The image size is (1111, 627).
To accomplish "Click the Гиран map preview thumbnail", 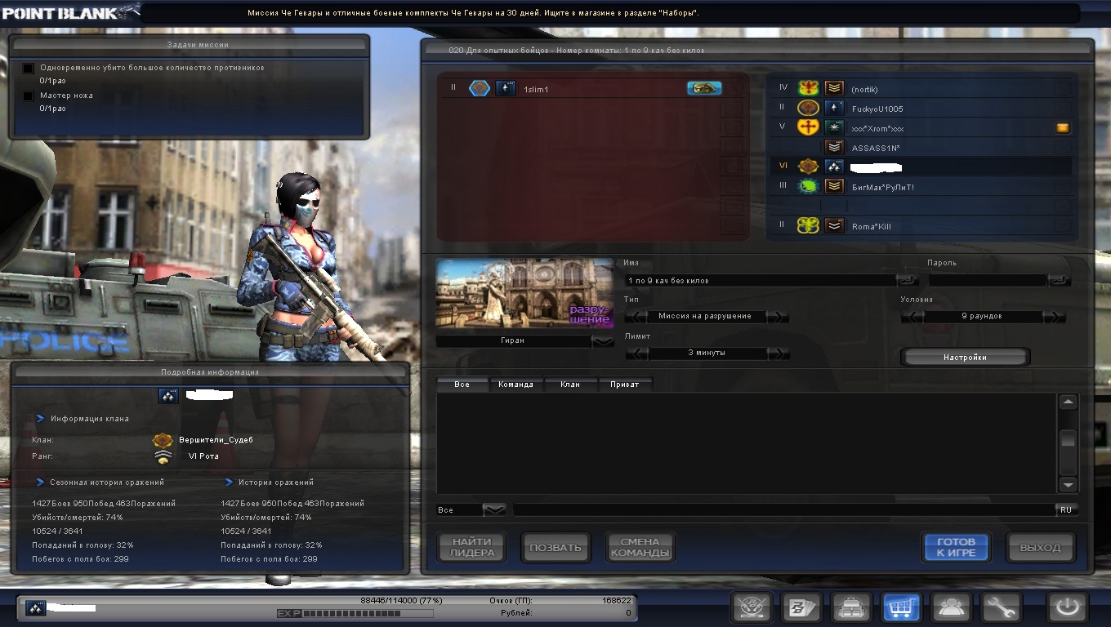I will pyautogui.click(x=524, y=293).
